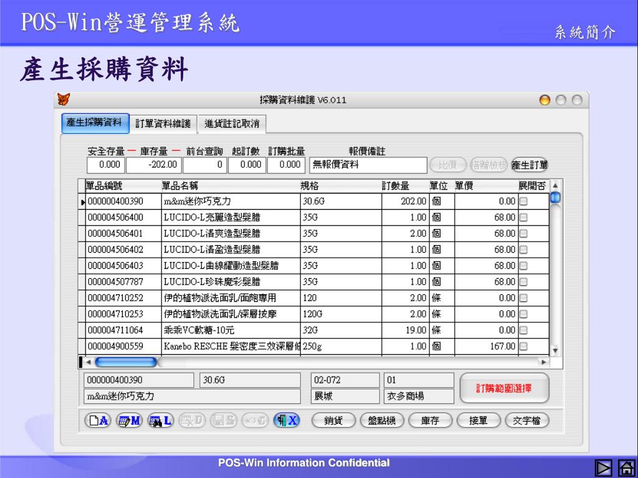638x478 pixels.
Task: Click the 接單 button
Action: click(x=478, y=420)
